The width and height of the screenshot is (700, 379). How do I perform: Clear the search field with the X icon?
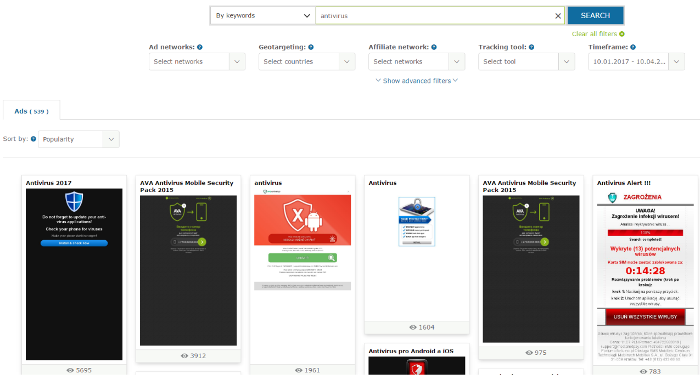click(558, 16)
